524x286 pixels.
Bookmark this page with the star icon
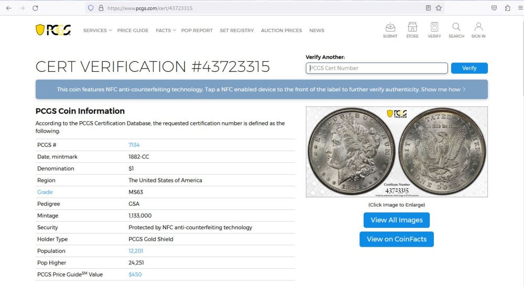pos(439,8)
